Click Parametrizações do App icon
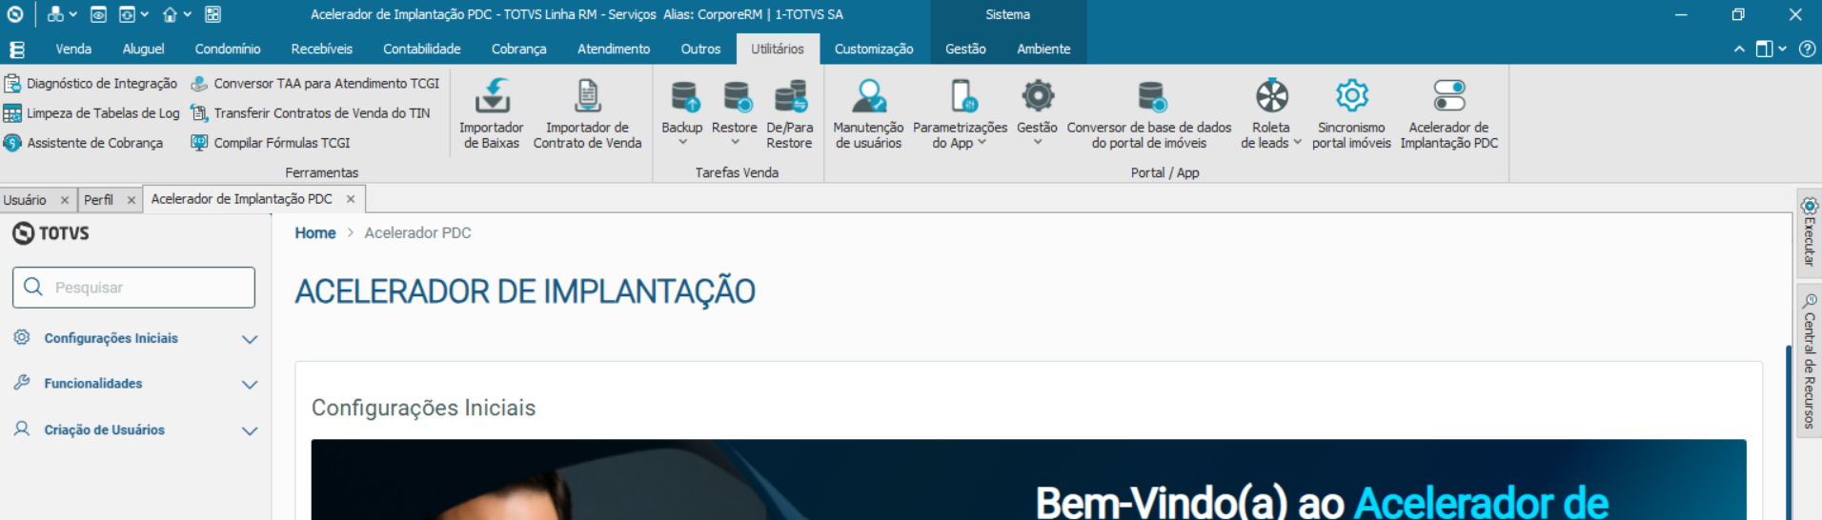Image resolution: width=1822 pixels, height=520 pixels. tap(962, 96)
